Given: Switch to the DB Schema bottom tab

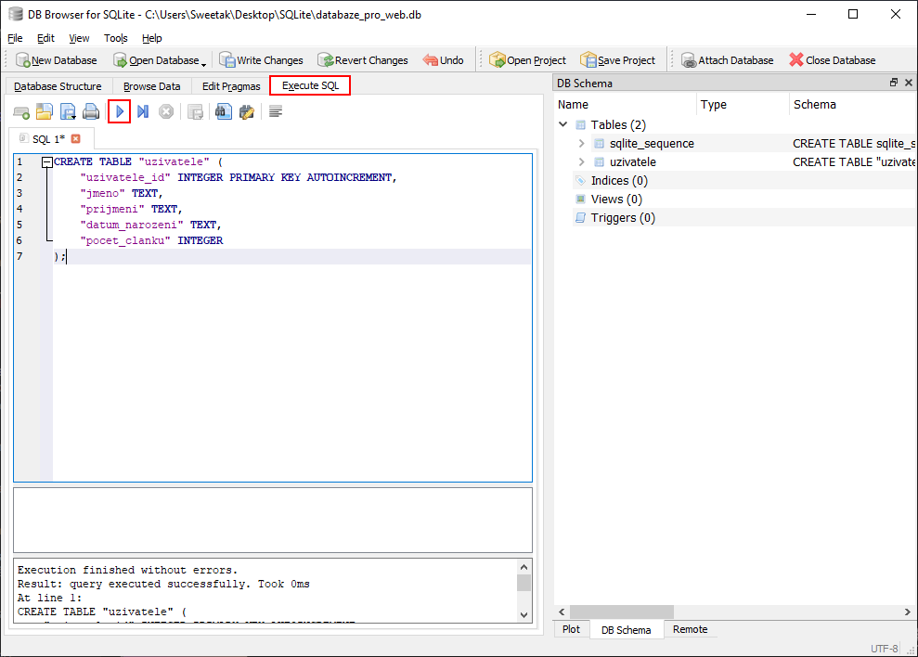Looking at the screenshot, I should pyautogui.click(x=626, y=629).
